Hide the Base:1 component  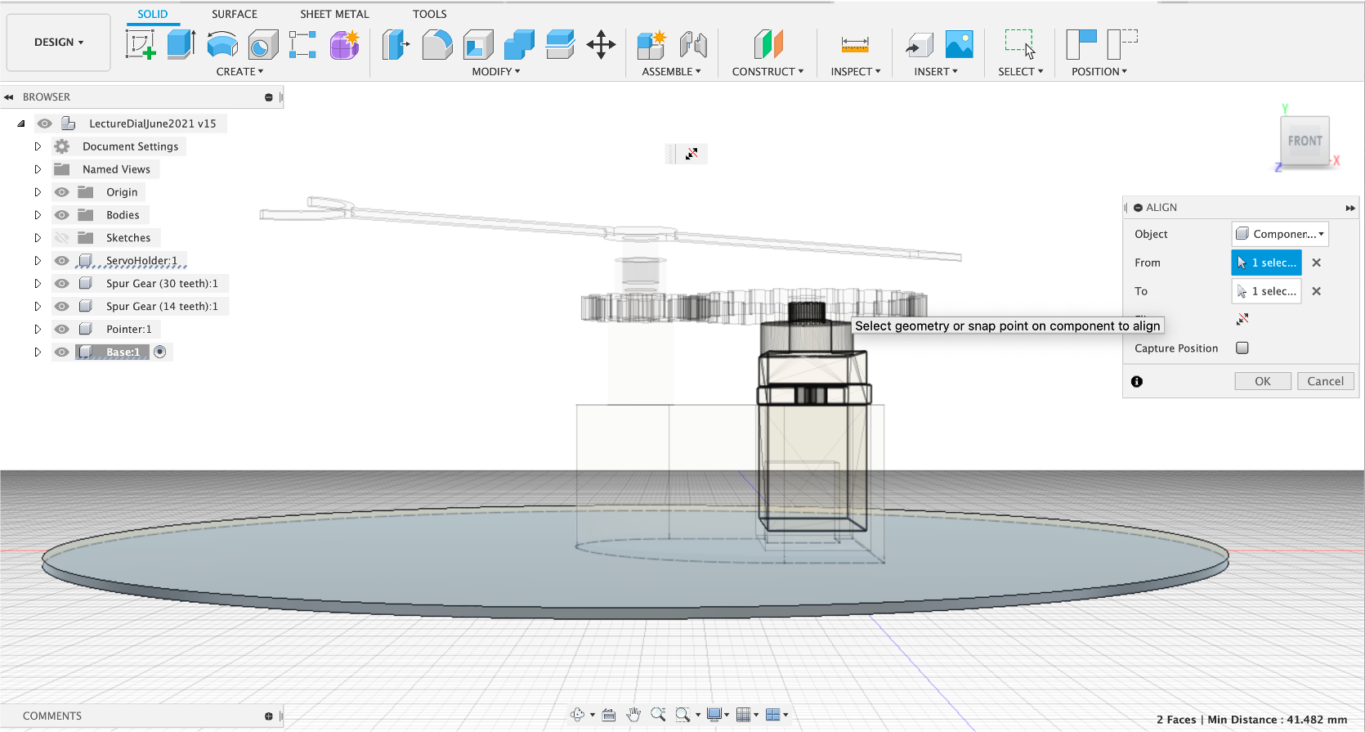(x=62, y=353)
